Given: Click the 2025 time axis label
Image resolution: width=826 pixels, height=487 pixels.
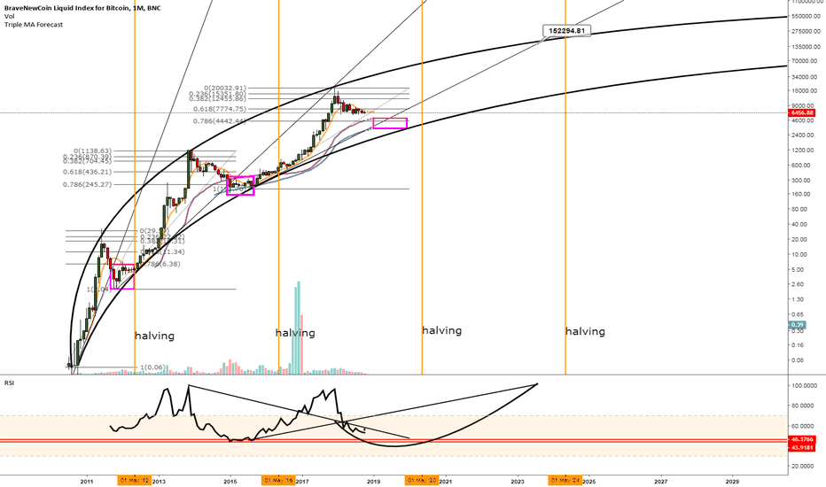Looking at the screenshot, I should [589, 481].
